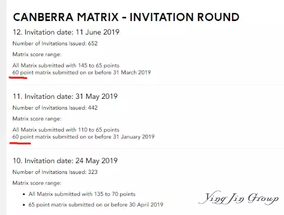This screenshot has height=215, width=284.
Task: Click the 110 to 65 points line
Action: coord(66,130)
